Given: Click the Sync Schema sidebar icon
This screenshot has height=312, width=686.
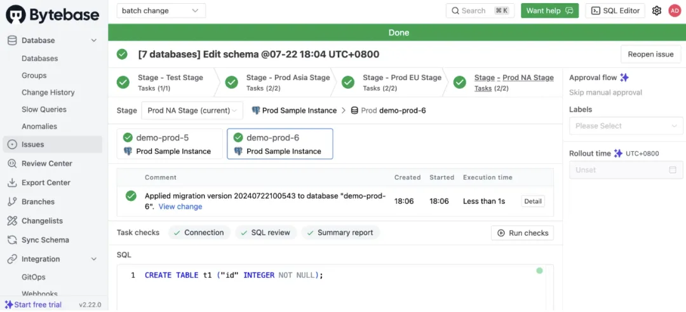Looking at the screenshot, I should (x=11, y=240).
